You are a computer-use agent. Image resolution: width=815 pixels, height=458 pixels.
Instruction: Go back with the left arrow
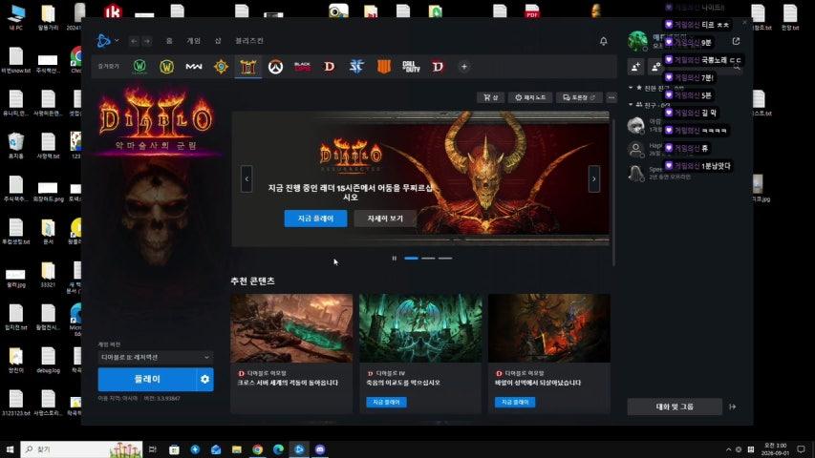click(134, 41)
